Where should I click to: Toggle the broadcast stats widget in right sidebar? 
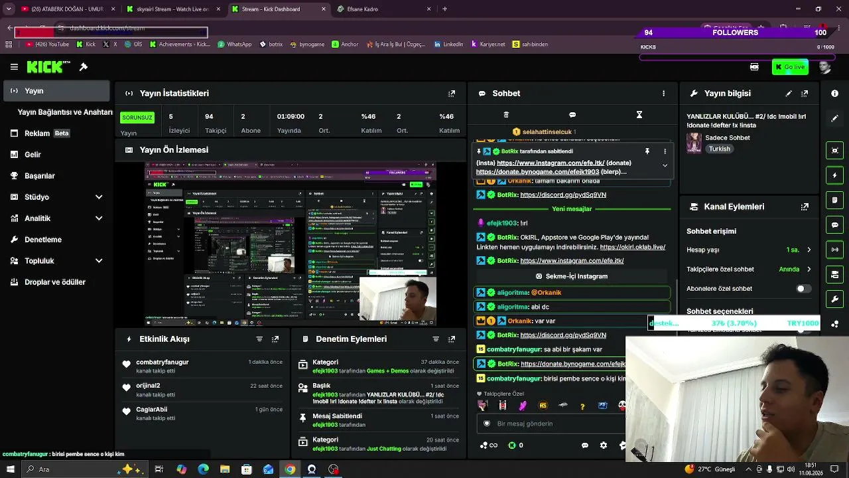835,250
